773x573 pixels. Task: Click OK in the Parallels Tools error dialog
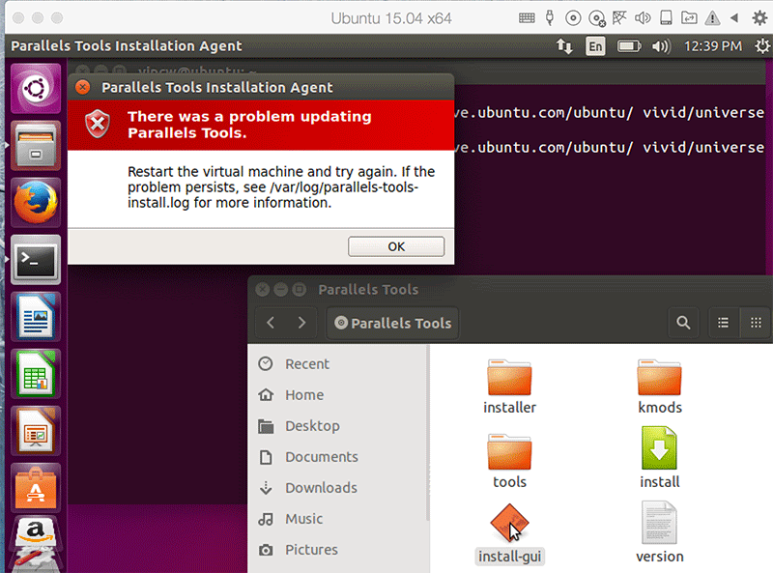click(x=396, y=246)
